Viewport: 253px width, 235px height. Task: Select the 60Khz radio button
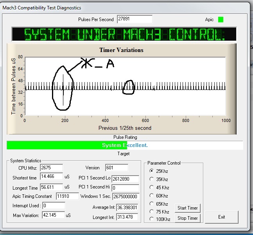pos(151,196)
